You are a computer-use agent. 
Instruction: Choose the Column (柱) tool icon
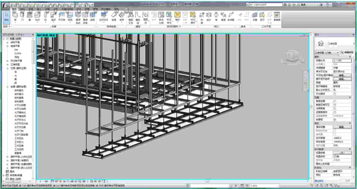point(45,15)
